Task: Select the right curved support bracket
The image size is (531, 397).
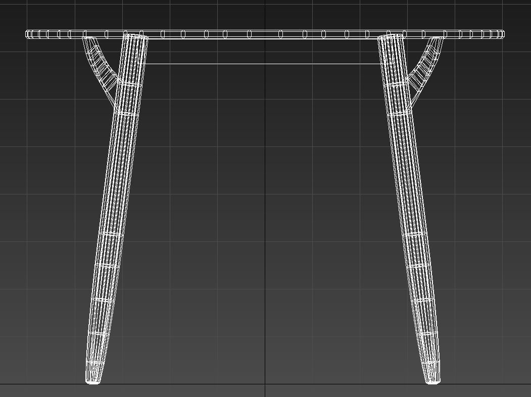Action: 425,73
